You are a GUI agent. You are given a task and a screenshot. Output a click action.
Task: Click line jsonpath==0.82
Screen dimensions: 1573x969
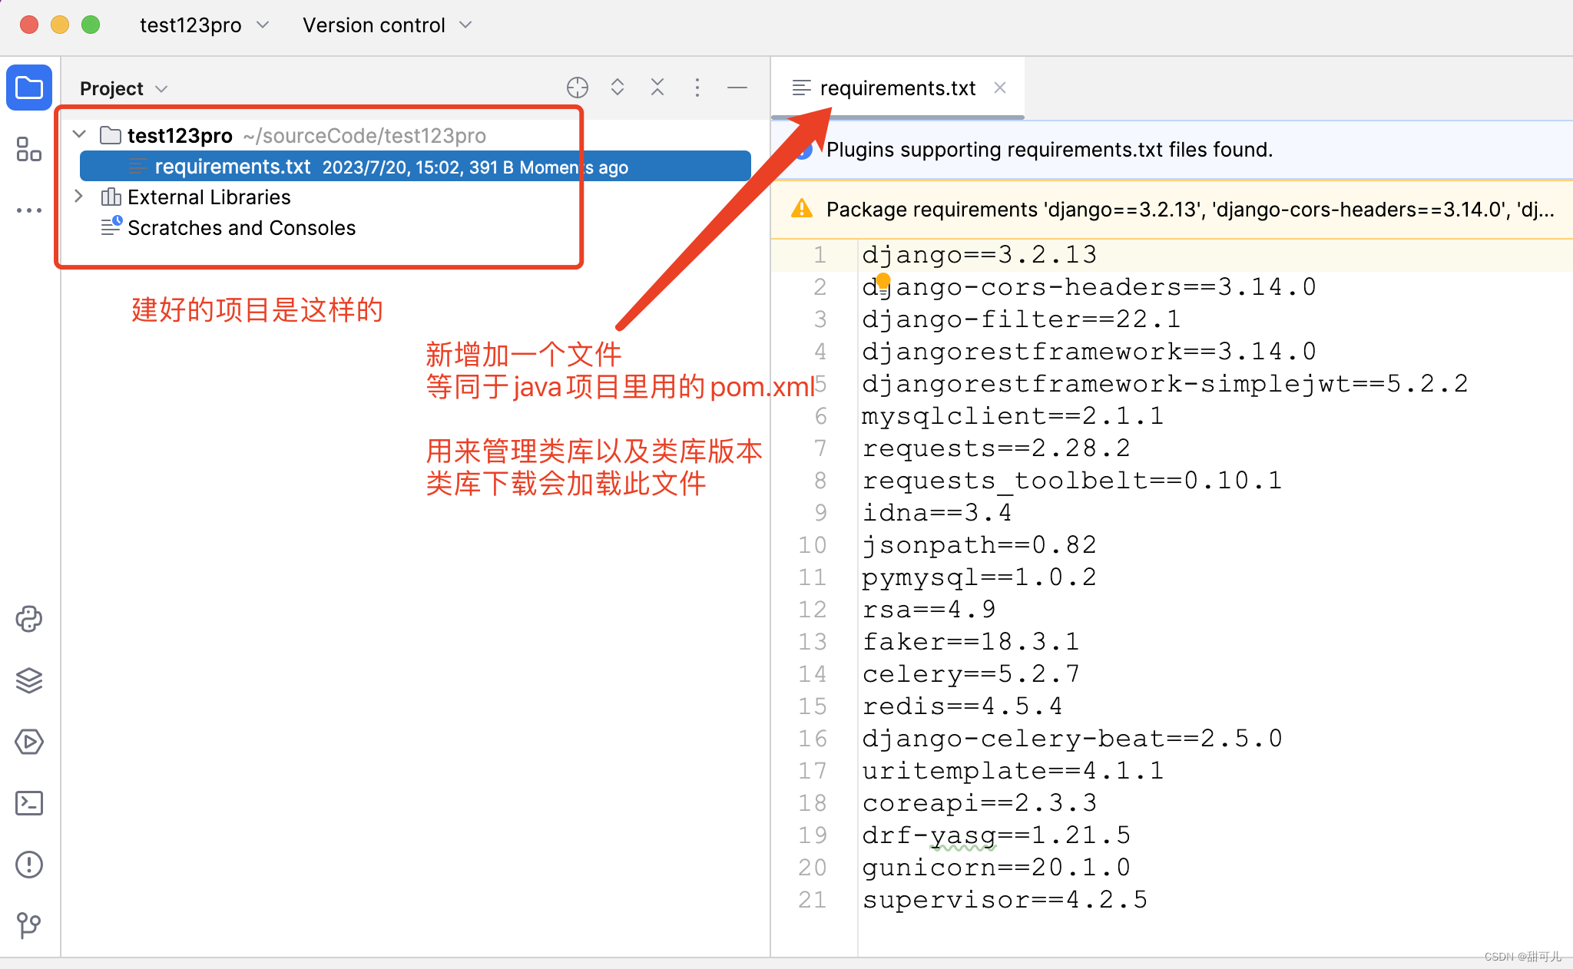[x=979, y=544]
